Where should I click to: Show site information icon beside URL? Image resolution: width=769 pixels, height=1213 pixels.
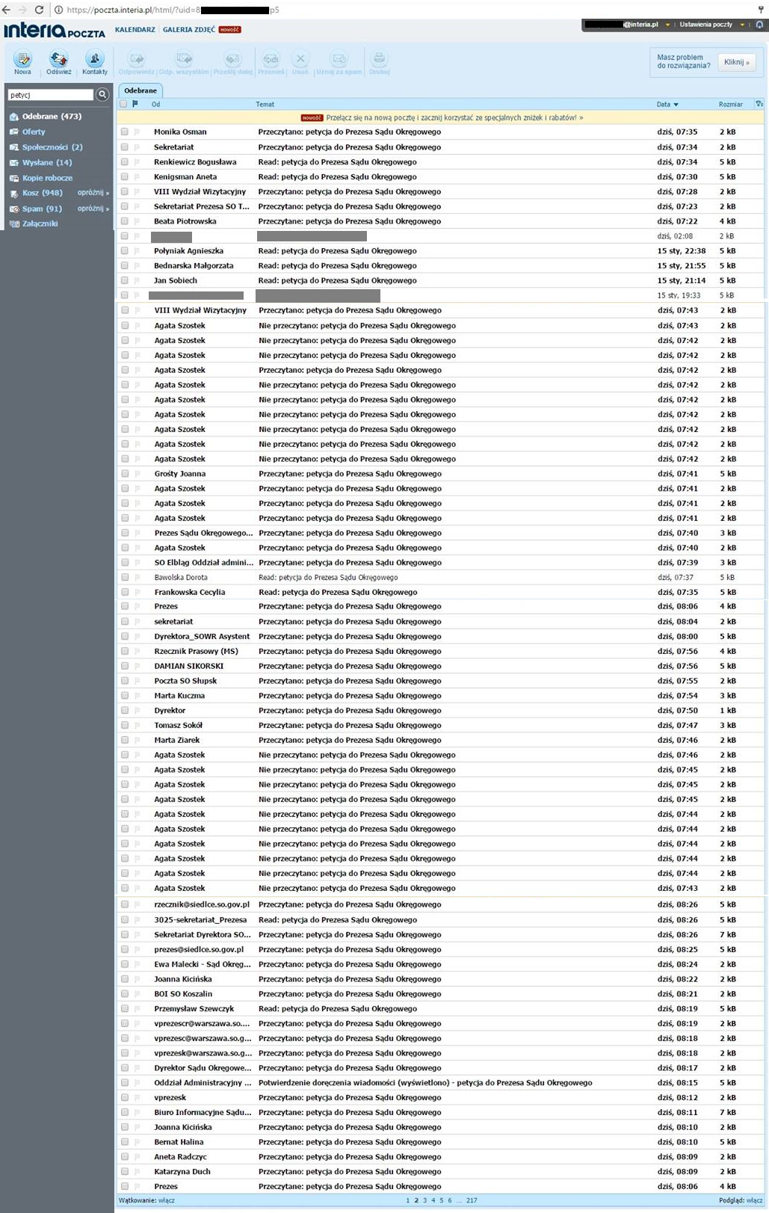coord(58,10)
